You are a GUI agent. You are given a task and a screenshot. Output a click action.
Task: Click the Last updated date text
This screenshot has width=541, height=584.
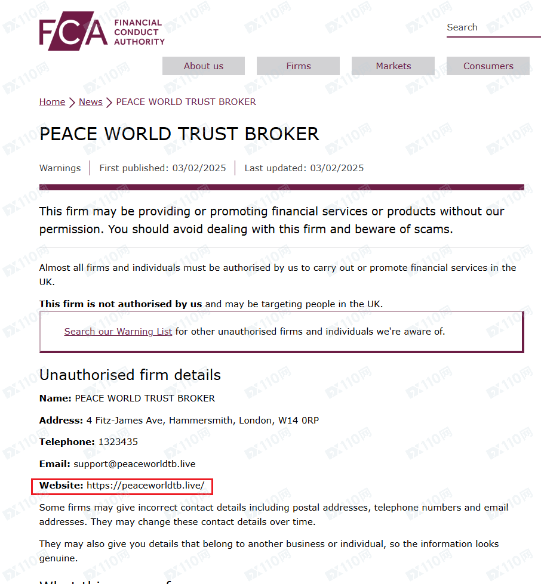[x=304, y=168]
